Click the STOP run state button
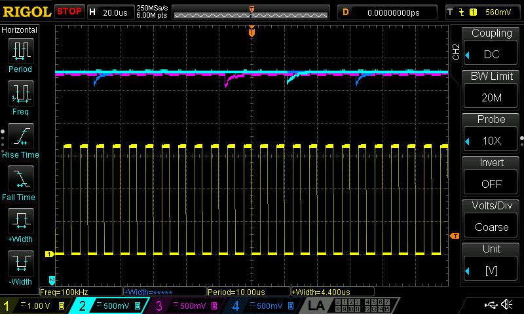524x314 pixels. click(x=69, y=12)
